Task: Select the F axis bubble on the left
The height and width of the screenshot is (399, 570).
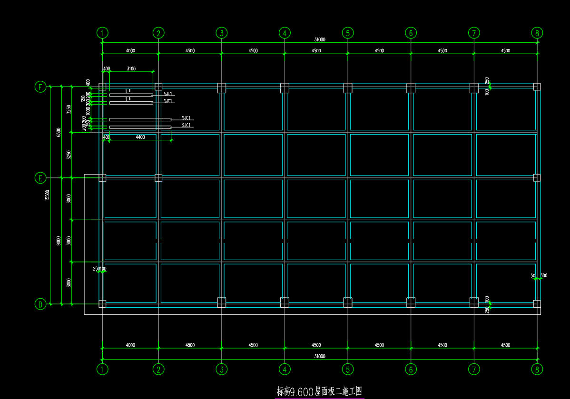Action: (40, 87)
